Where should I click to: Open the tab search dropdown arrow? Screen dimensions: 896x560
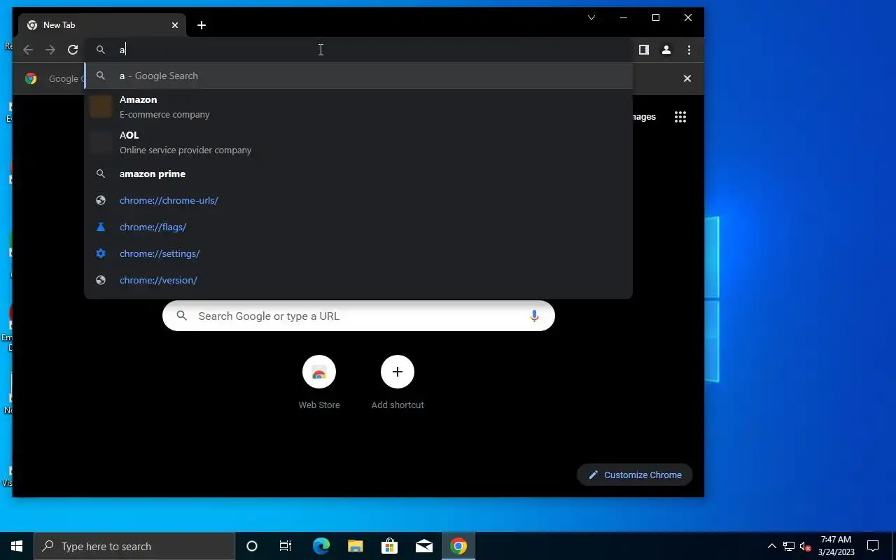[x=591, y=17]
